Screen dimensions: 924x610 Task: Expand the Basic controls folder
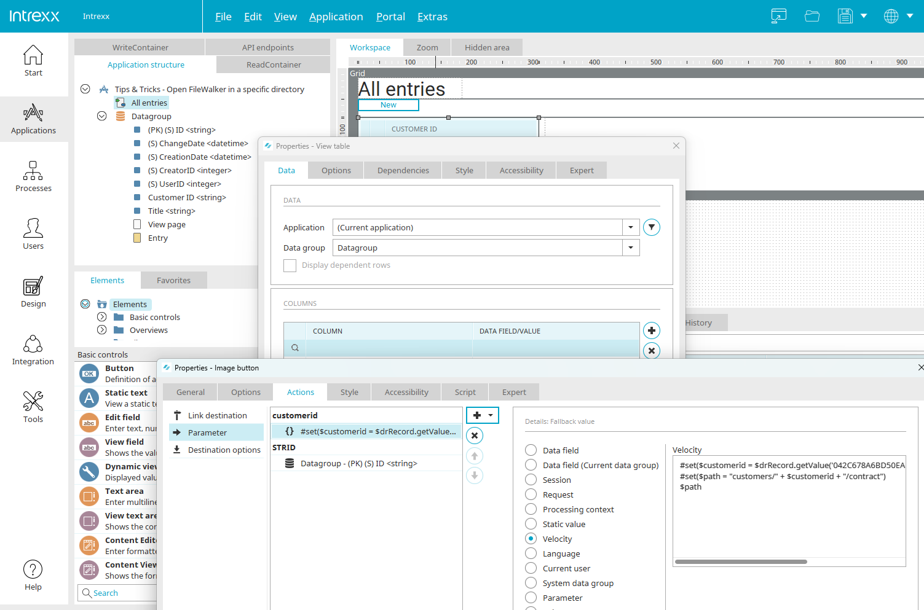(102, 317)
